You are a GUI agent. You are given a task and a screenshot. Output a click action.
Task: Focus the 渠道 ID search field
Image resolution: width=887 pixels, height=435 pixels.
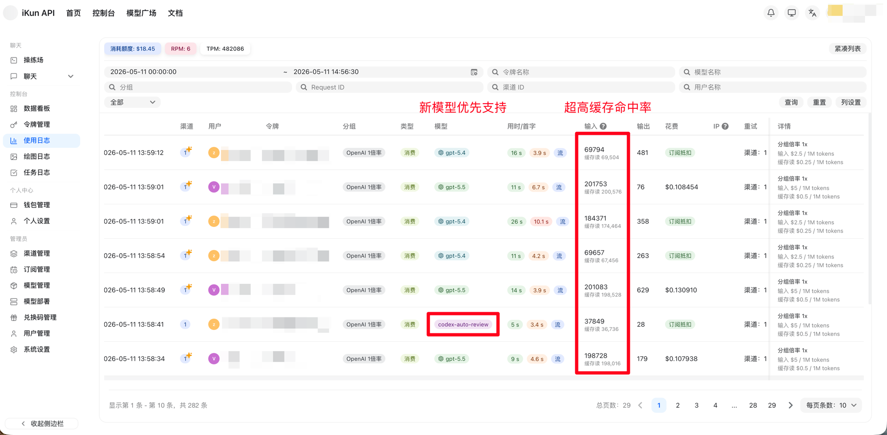point(581,87)
